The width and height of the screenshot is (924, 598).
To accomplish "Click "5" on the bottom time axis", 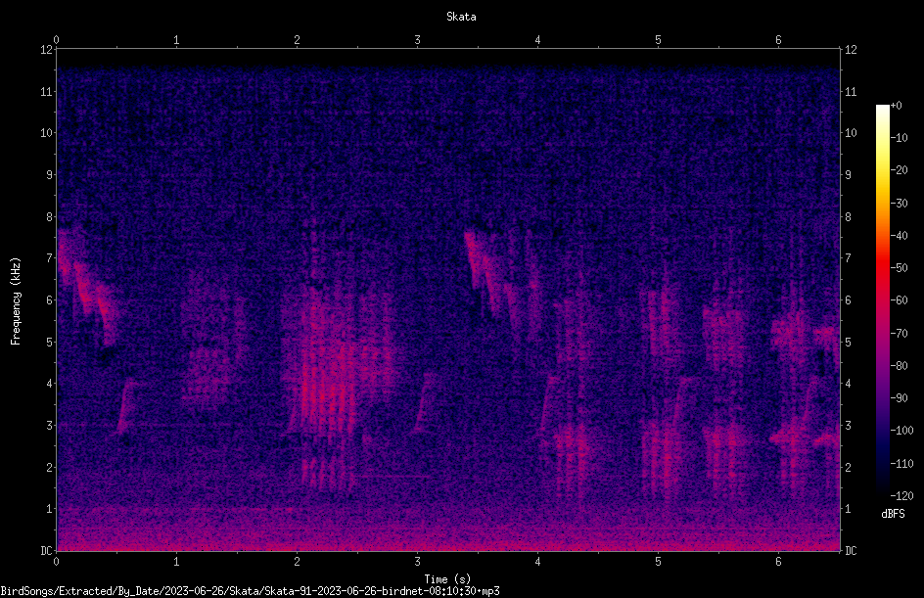I will pyautogui.click(x=658, y=562).
